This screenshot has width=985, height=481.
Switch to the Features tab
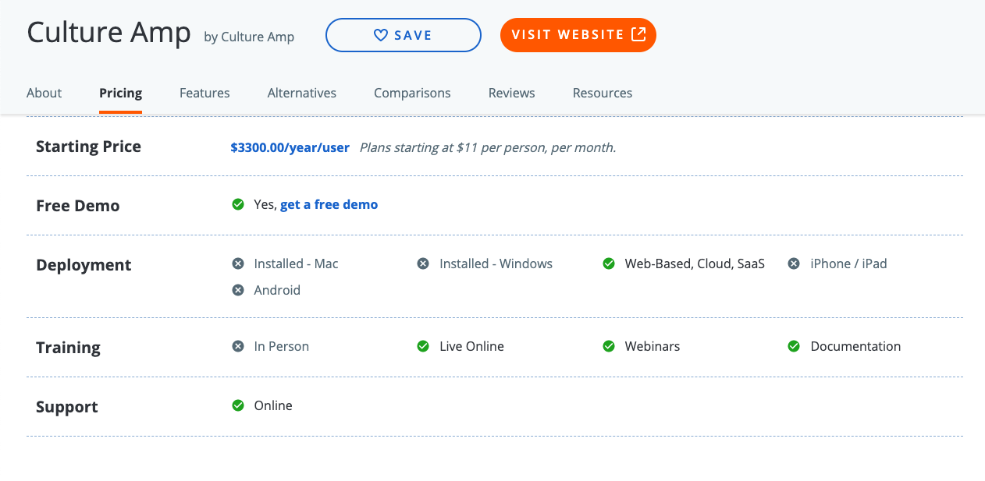(x=204, y=93)
